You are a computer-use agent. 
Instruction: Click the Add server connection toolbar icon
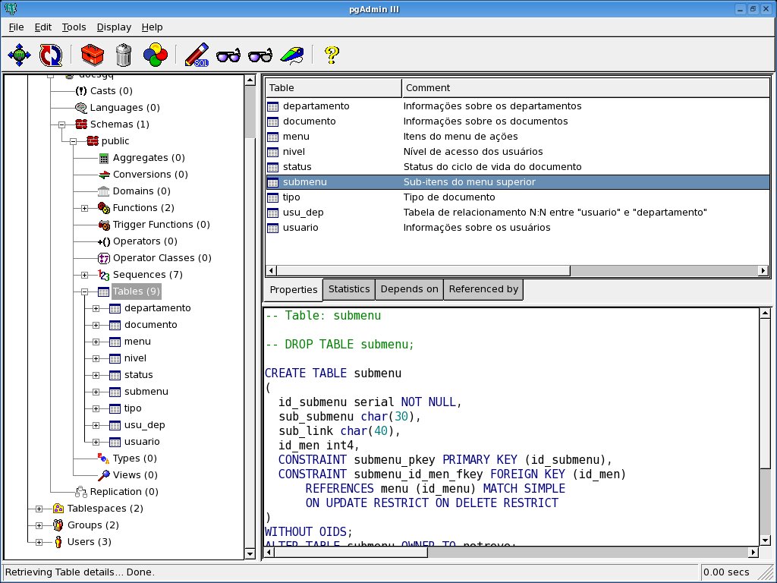click(19, 55)
